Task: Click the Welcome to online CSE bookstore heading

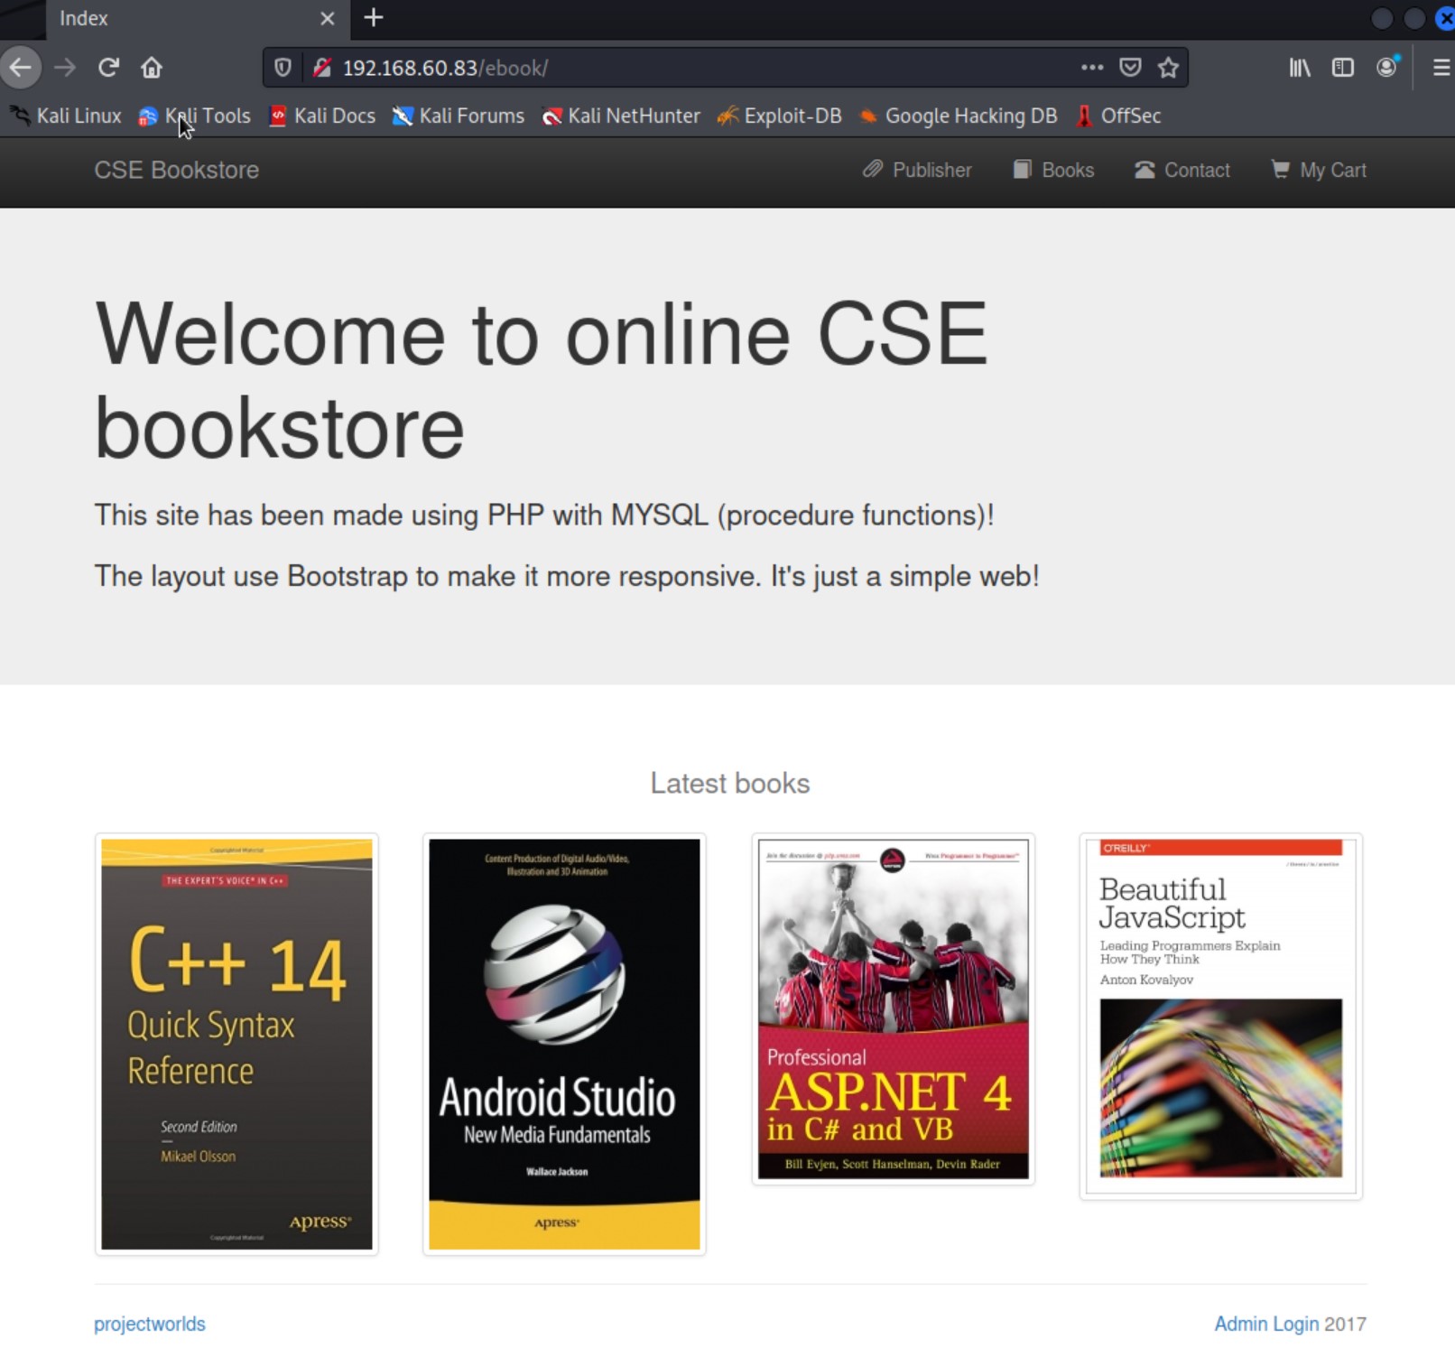Action: tap(542, 381)
